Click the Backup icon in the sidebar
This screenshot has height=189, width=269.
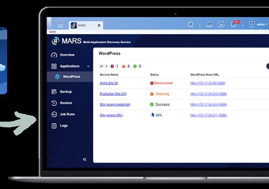pos(54,92)
